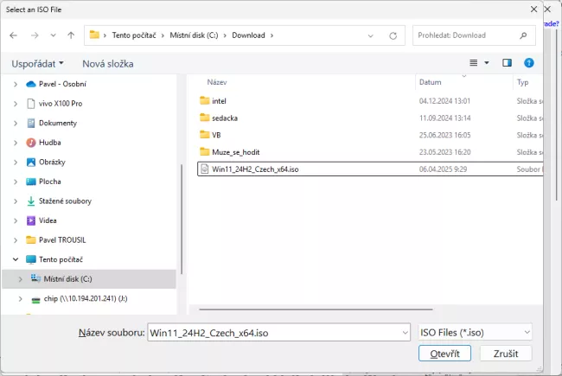
Task: Open recent locations dropdown chevron
Action: pos(54,35)
